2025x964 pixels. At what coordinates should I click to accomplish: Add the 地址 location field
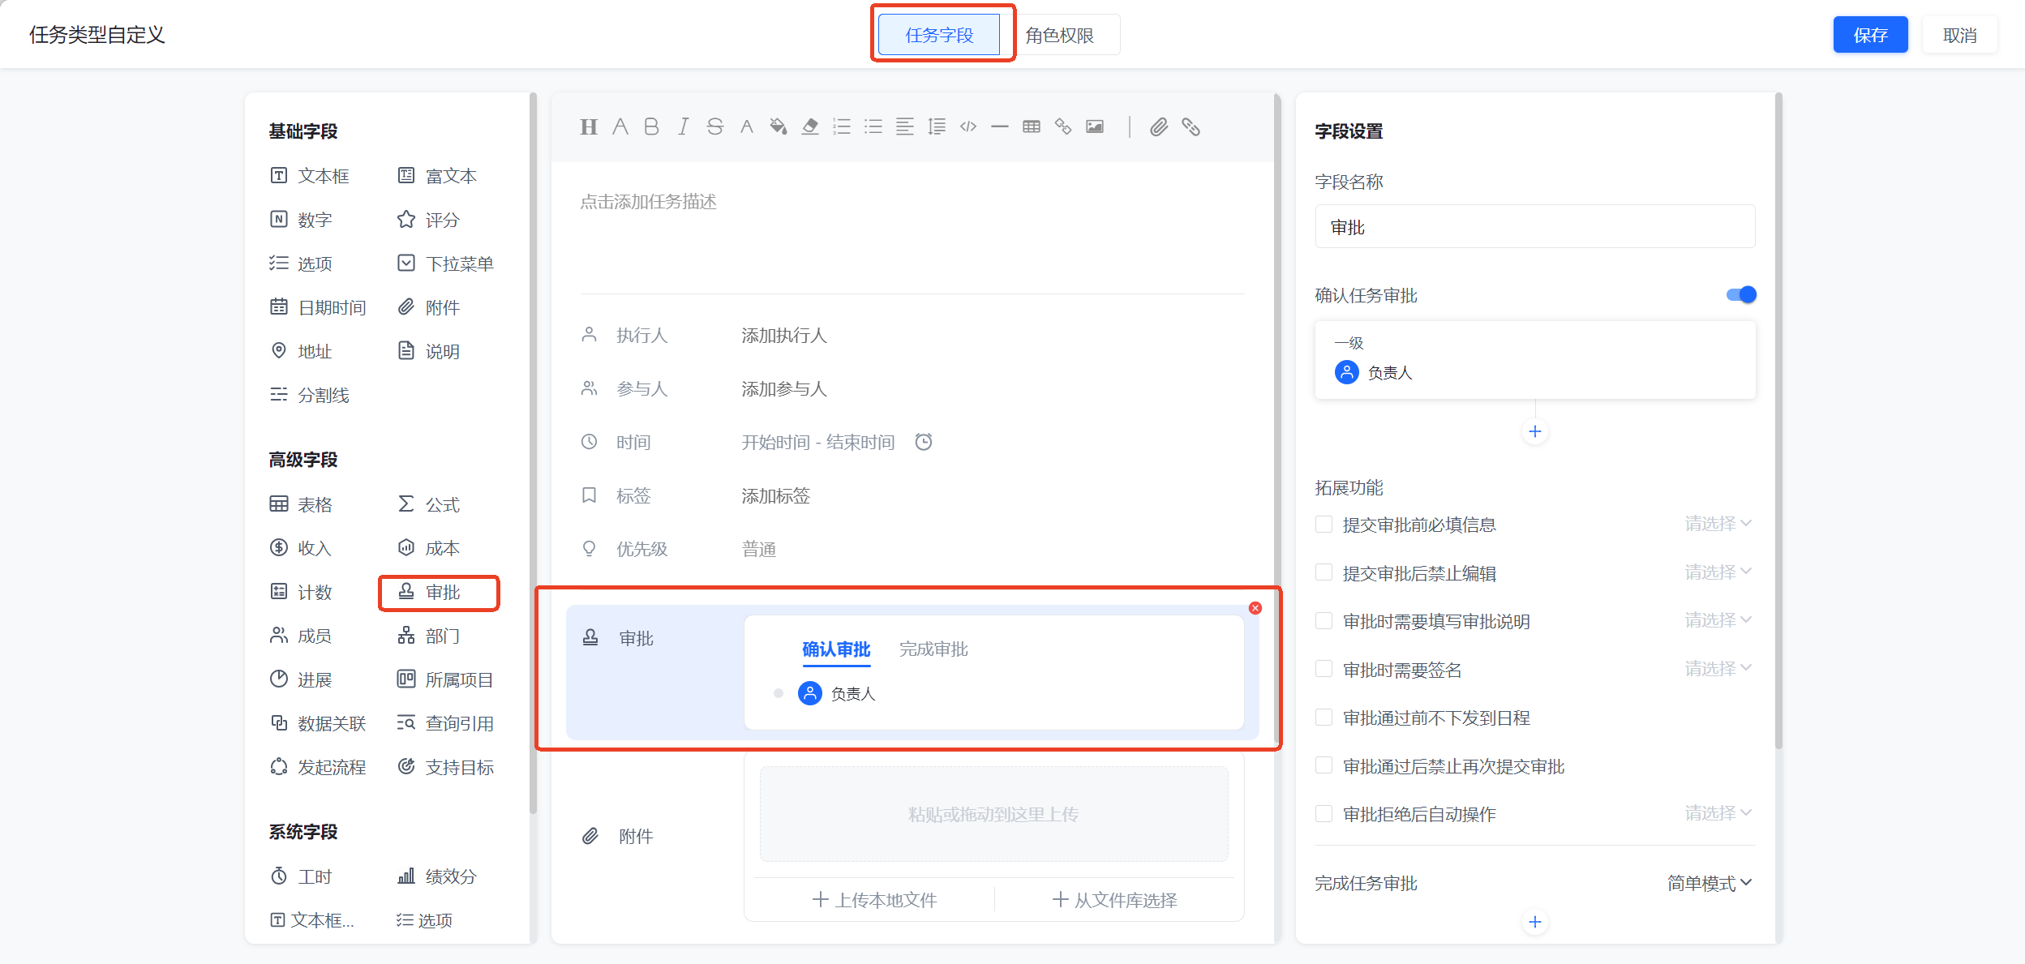pos(301,351)
